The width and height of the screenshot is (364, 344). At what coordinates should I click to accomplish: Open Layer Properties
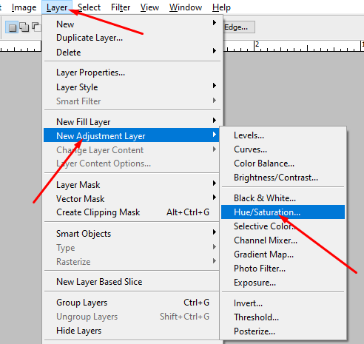click(x=132, y=72)
